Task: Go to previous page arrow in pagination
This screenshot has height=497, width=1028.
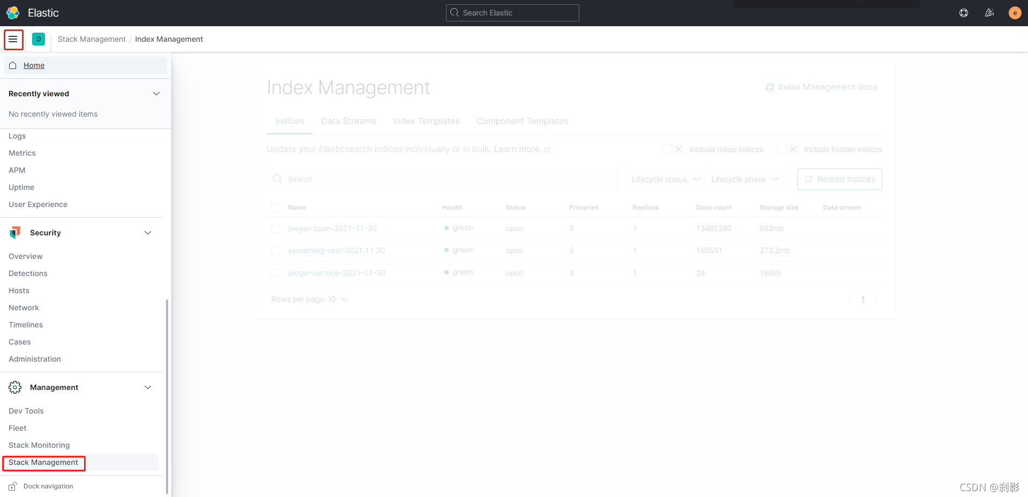Action: [850, 300]
